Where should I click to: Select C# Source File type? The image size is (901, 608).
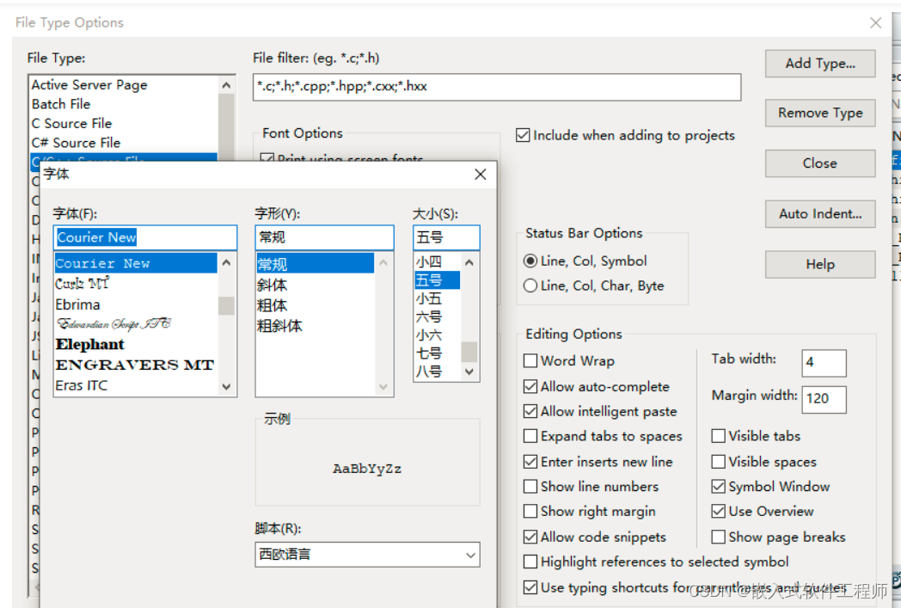click(124, 143)
